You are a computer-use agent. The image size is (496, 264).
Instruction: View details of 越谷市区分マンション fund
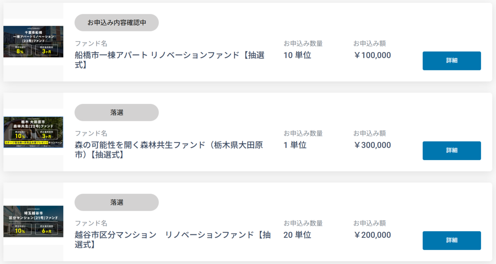click(451, 240)
